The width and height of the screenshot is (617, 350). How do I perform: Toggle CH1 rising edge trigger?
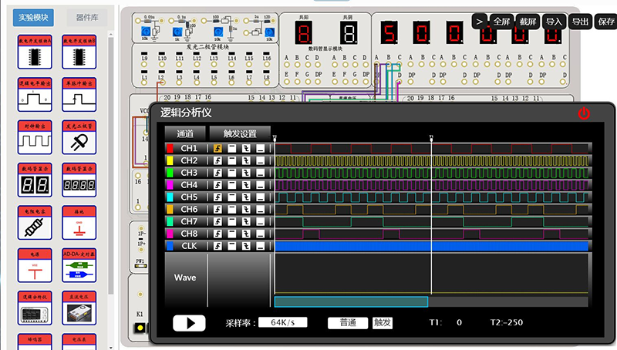[x=217, y=148]
